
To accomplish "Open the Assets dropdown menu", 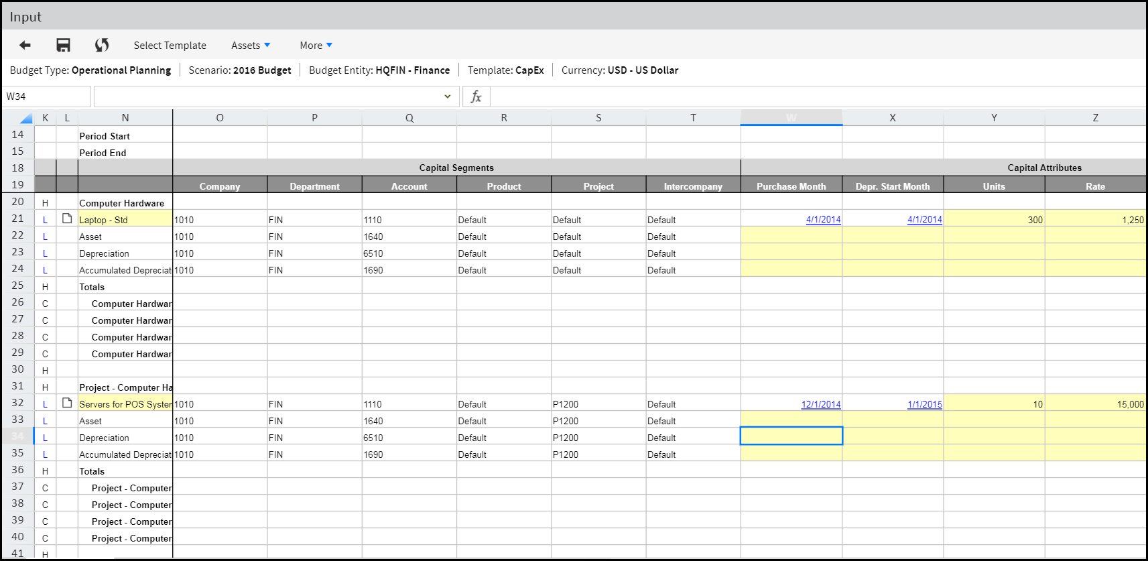I will pos(251,46).
